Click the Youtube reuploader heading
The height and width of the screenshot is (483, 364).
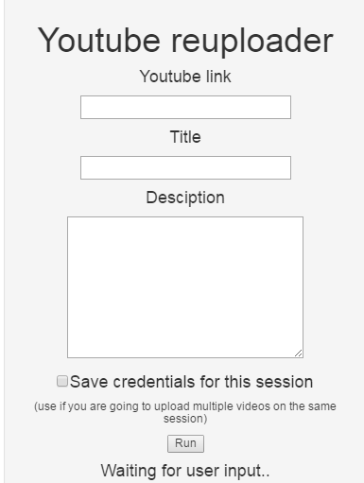click(185, 41)
